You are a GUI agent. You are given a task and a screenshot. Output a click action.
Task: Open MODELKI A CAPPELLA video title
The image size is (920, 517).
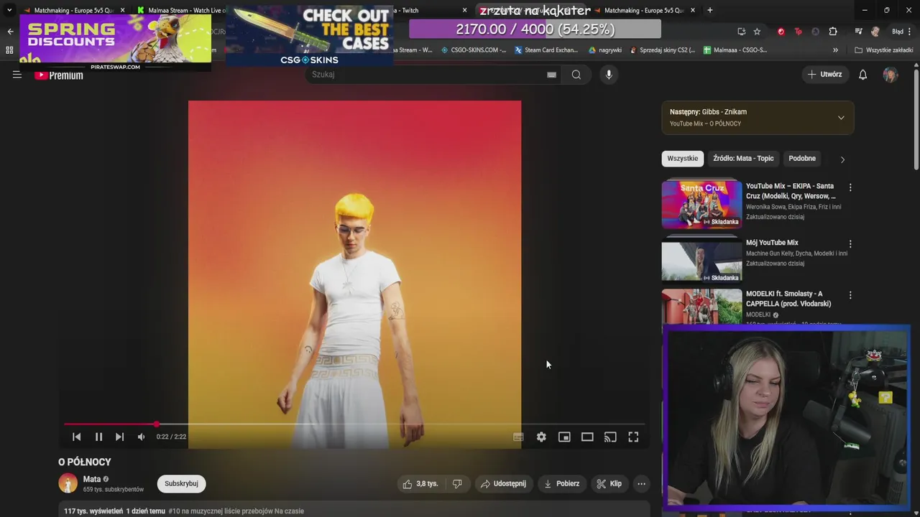pyautogui.click(x=788, y=299)
